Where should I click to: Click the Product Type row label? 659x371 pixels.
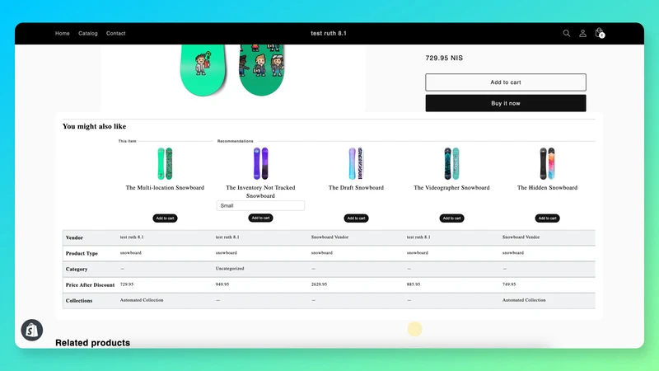coord(82,253)
